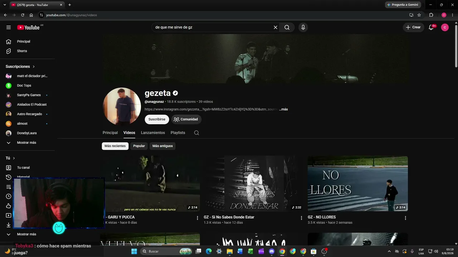Viewport: 458px width, 257px height.
Task: Start voice search with the microphone
Action: (303, 27)
